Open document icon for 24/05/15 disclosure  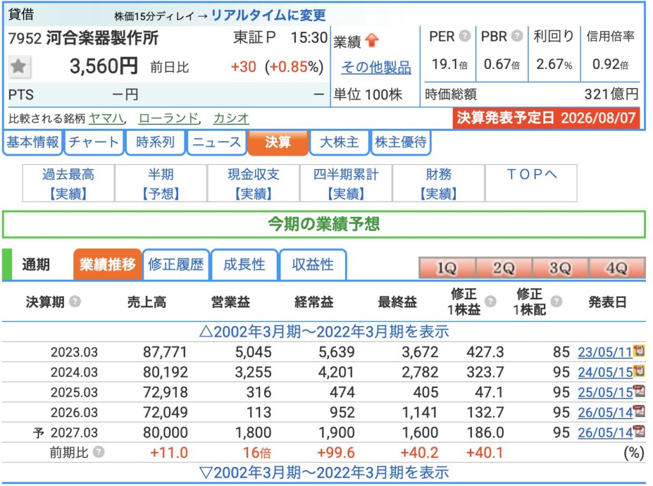639,371
